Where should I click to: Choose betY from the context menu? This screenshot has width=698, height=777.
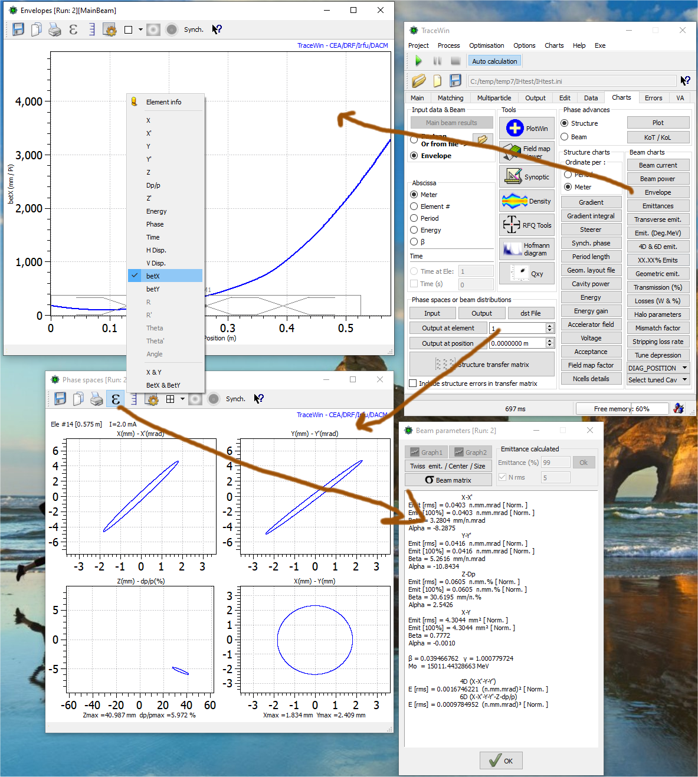153,289
